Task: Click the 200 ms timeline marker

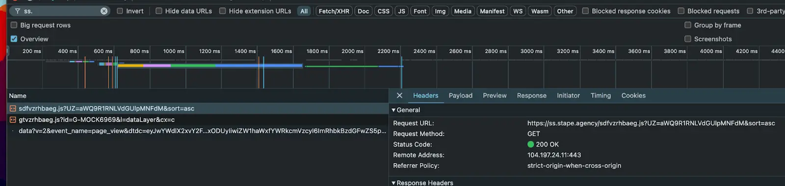Action: tap(32, 51)
